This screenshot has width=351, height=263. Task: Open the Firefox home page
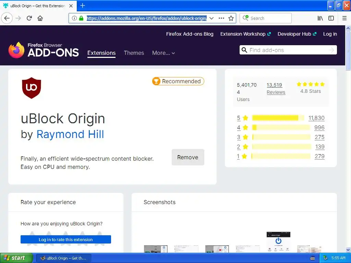coord(40,18)
